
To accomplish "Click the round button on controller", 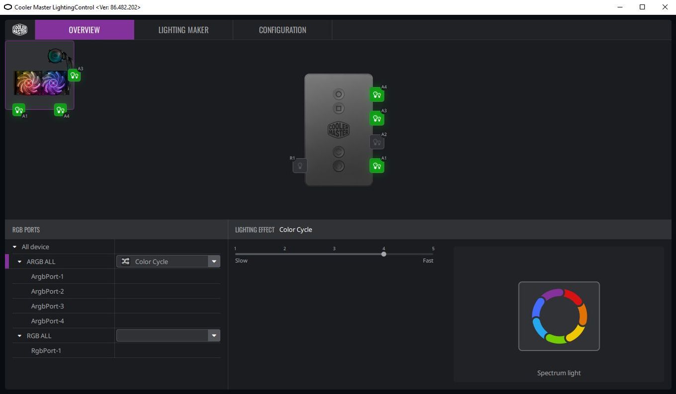I will coord(338,94).
